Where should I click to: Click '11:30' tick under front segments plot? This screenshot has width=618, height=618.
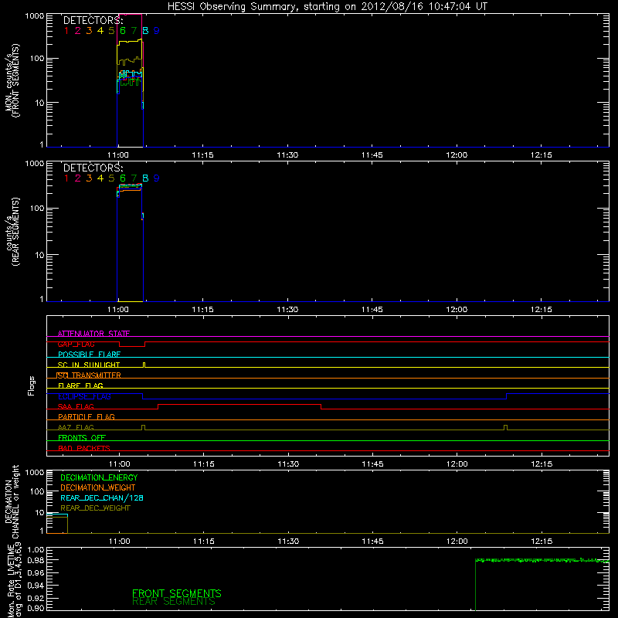(x=287, y=155)
